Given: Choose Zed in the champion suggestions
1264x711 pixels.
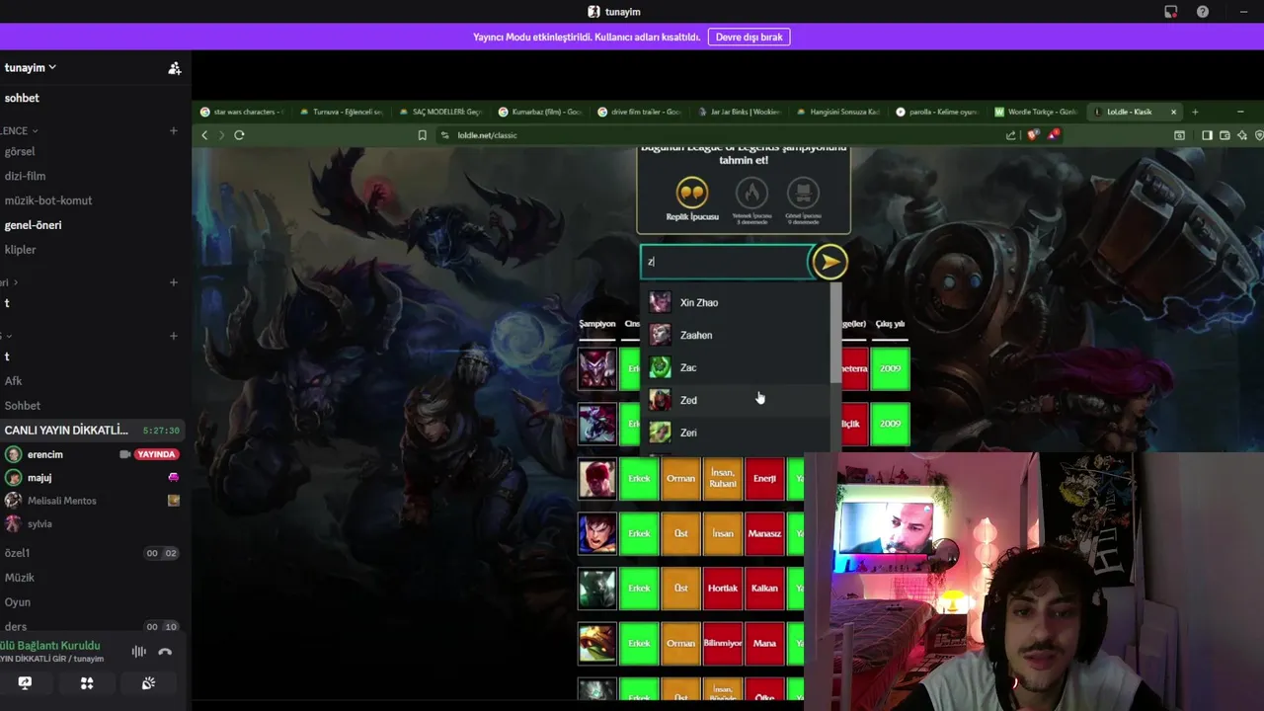Looking at the screenshot, I should click(x=737, y=400).
